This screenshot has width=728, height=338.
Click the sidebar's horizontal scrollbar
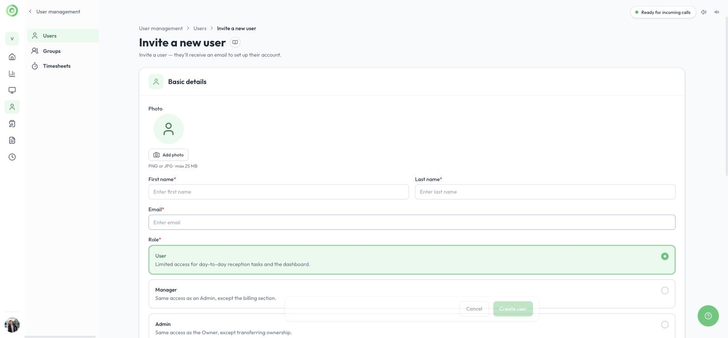[x=60, y=337]
